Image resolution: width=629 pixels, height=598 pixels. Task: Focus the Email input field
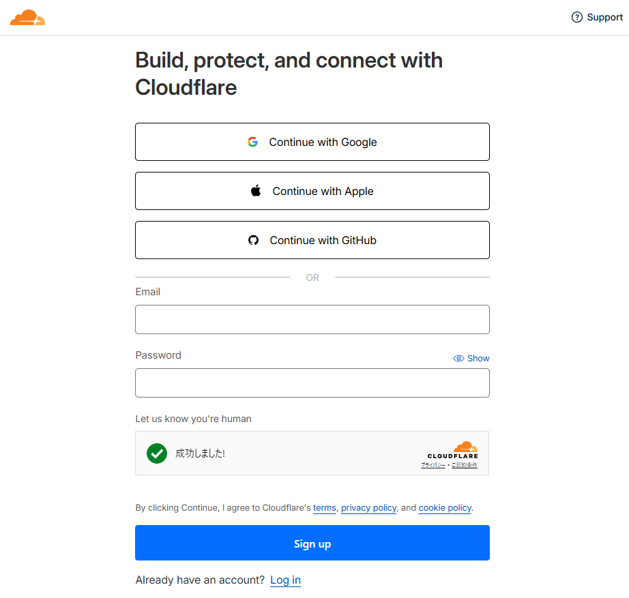pos(312,319)
